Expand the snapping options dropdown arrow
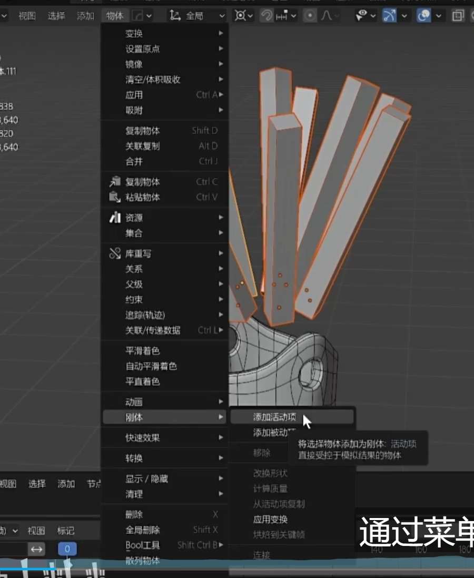Screen dimensions: 474x578 point(293,16)
